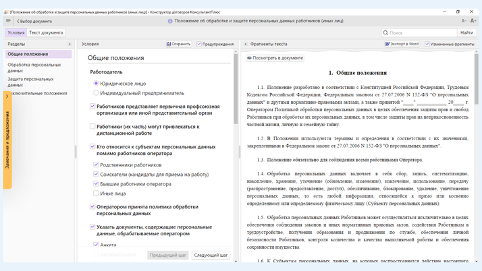Select Индивидуальный предприниматель radio button

pyautogui.click(x=96, y=93)
